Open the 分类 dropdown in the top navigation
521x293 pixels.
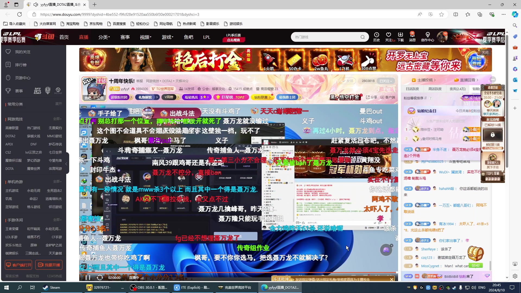click(104, 37)
